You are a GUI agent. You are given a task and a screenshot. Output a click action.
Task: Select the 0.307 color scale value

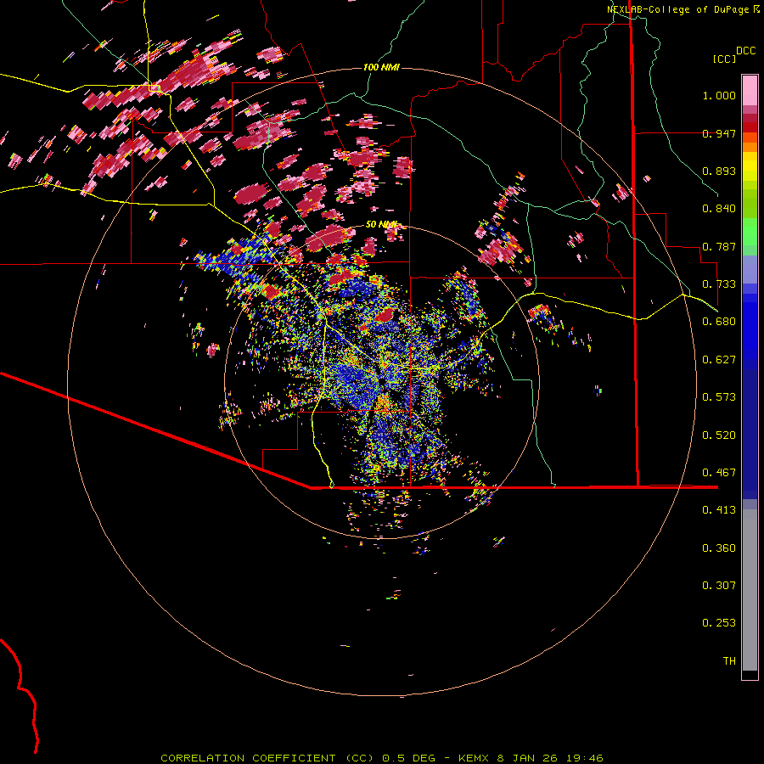pos(719,586)
